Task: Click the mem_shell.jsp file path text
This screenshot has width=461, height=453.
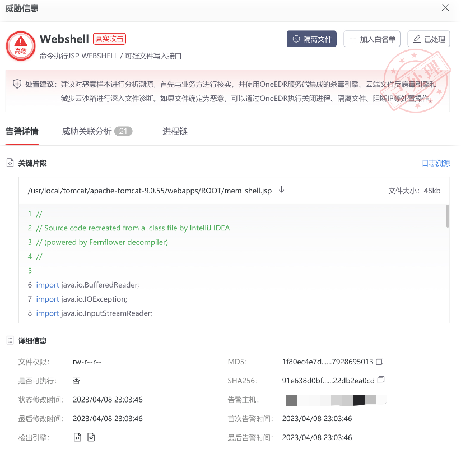Action: click(x=150, y=191)
